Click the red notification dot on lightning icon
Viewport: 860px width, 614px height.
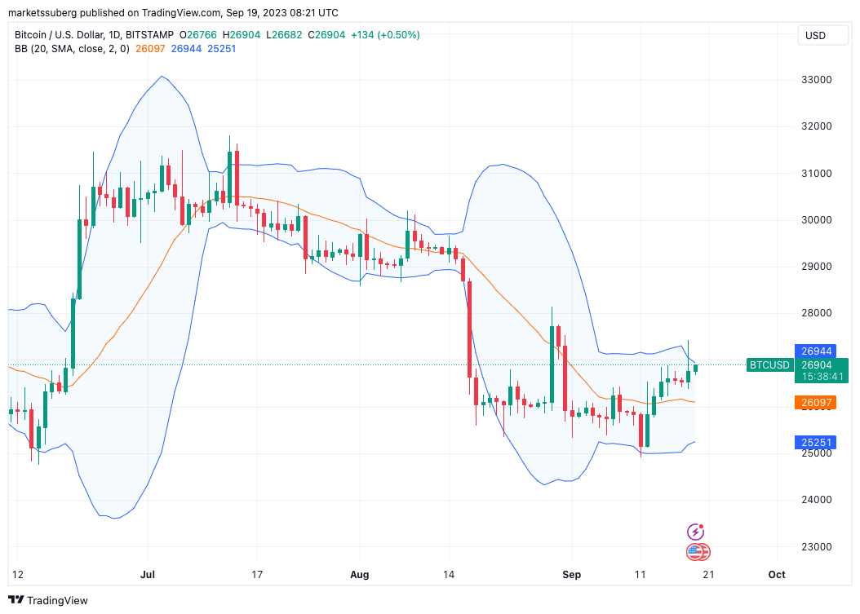(x=702, y=526)
